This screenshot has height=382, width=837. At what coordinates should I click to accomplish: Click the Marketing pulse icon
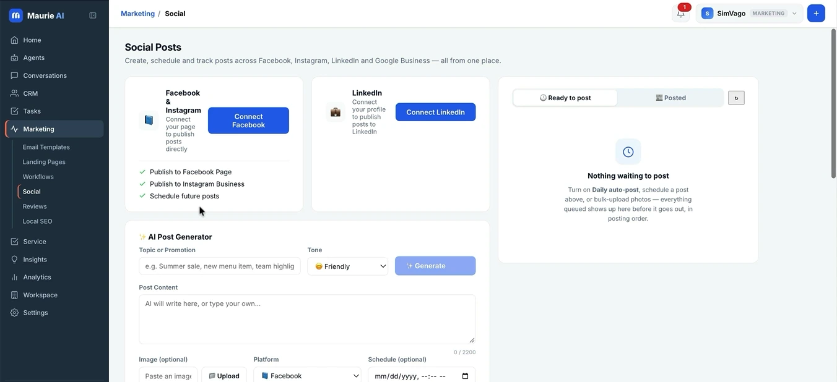coord(14,129)
